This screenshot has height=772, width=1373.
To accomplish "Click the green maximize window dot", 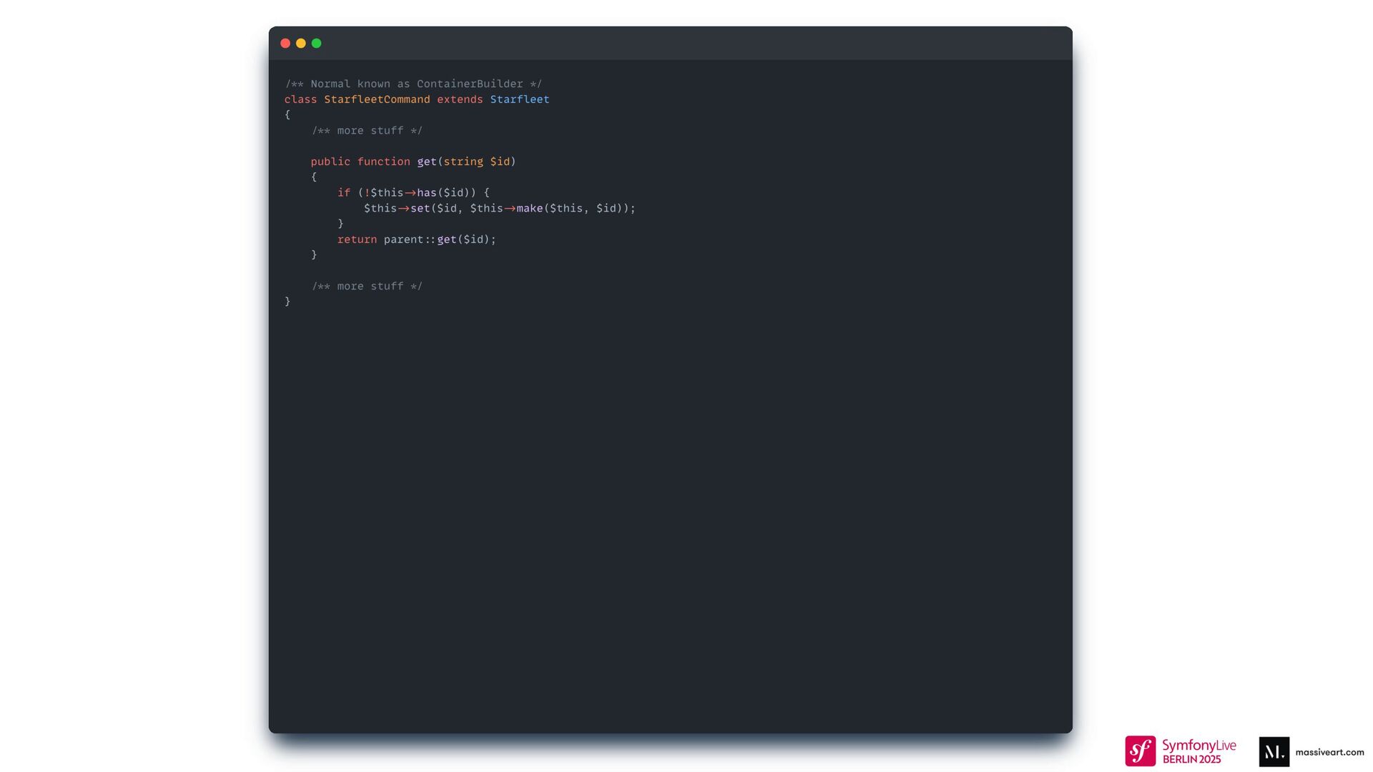I will (x=317, y=44).
